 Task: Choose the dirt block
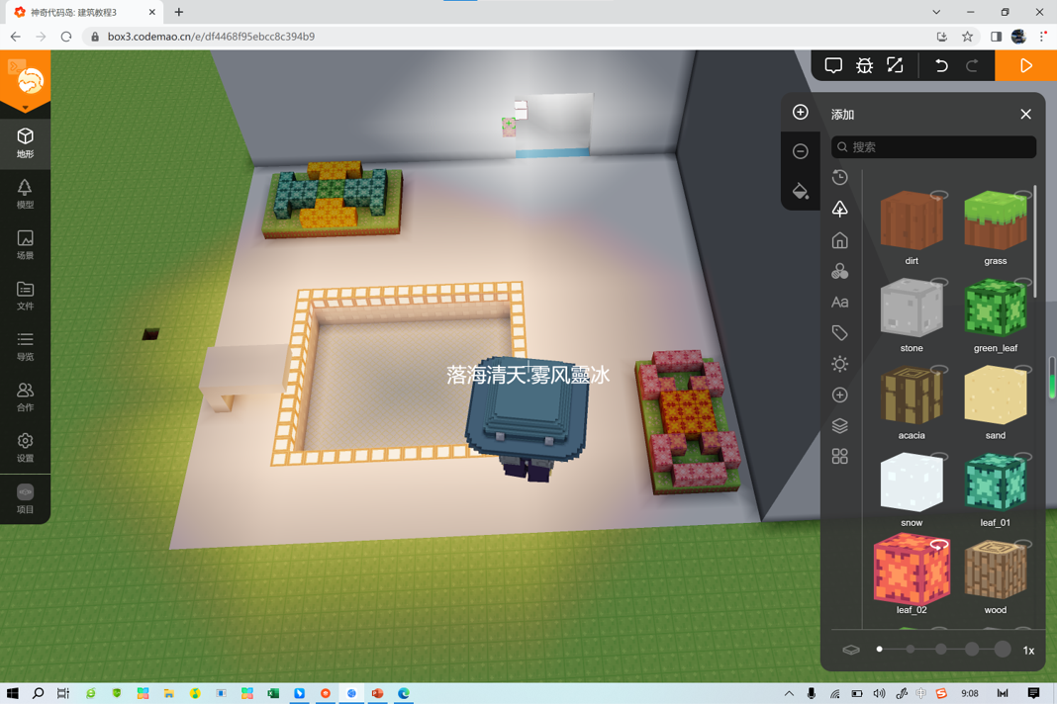[x=912, y=220]
